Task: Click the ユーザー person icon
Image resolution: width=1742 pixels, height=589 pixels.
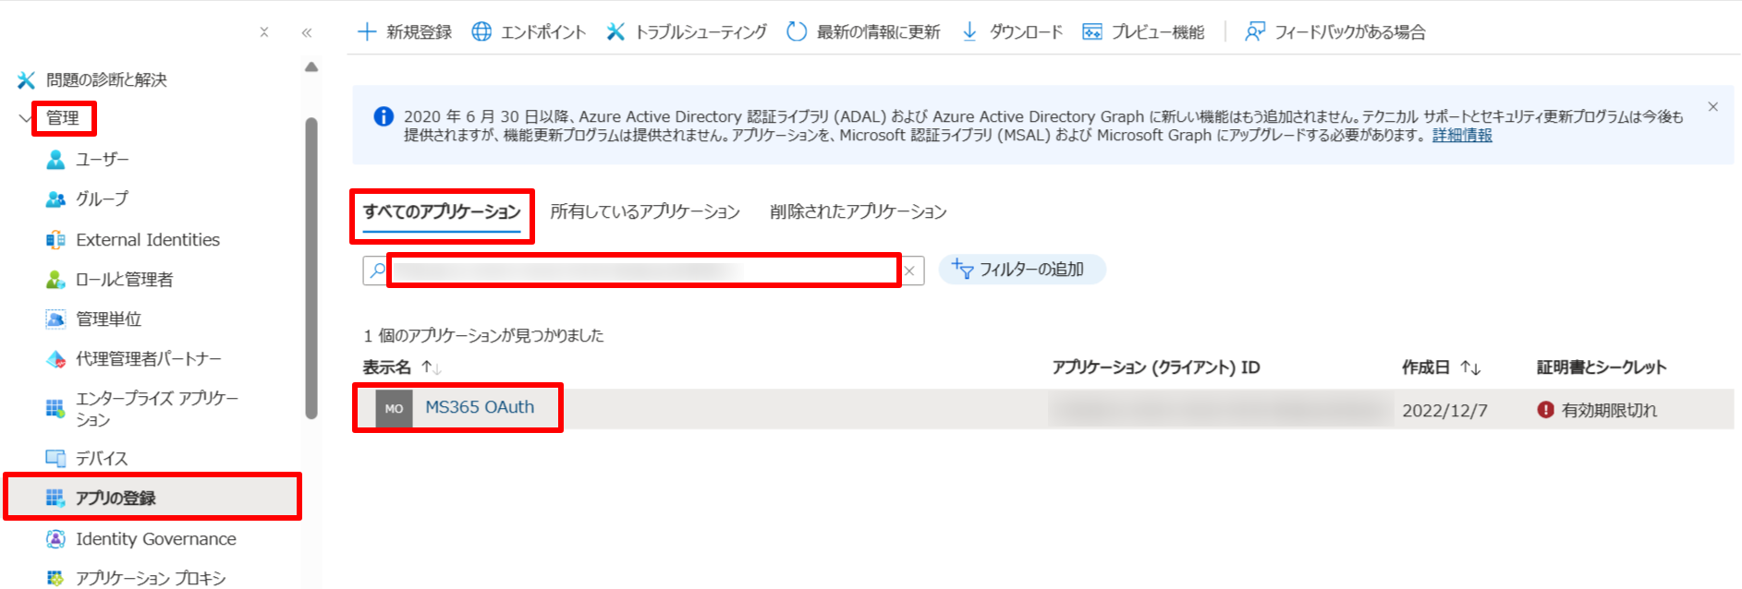Action: coord(55,160)
